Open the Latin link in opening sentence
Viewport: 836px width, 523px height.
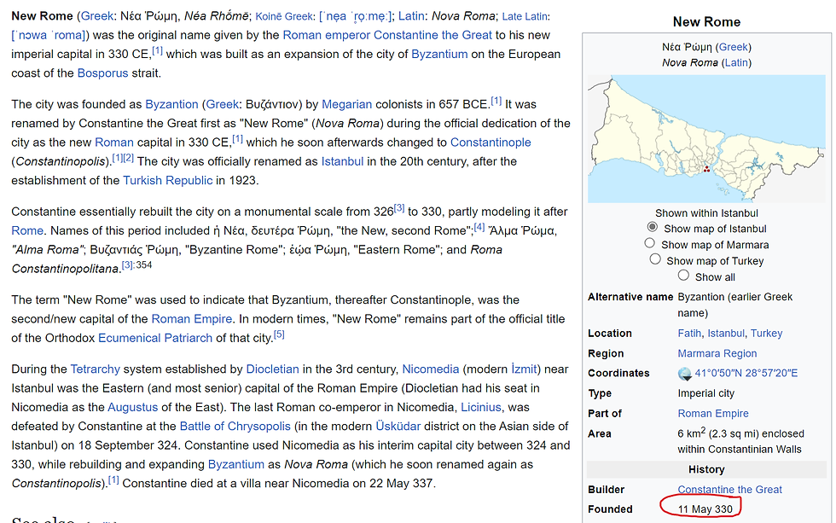coord(411,16)
